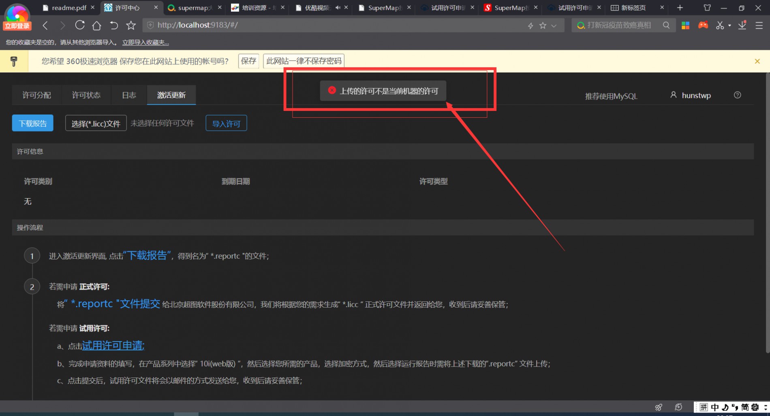Click the key icon on password bar
770x416 pixels.
point(14,61)
